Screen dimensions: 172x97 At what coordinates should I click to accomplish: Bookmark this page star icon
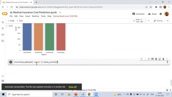[x=151, y=7]
